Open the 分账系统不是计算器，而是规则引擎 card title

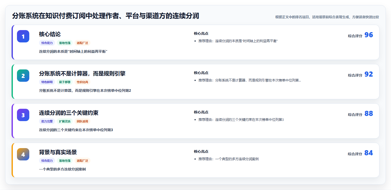(82, 74)
